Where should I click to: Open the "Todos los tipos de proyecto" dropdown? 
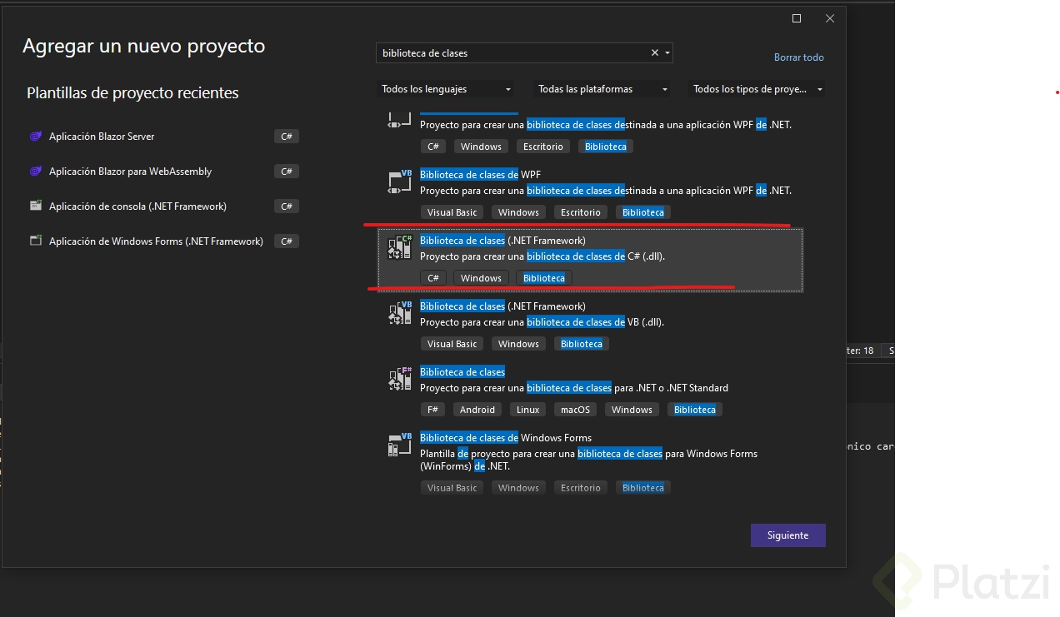tap(757, 89)
